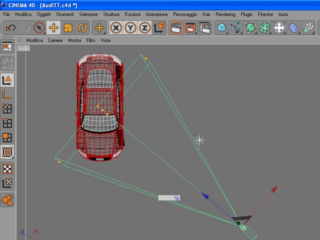Select Object Axis mode icon
This screenshot has width=320, height=240.
7,95
